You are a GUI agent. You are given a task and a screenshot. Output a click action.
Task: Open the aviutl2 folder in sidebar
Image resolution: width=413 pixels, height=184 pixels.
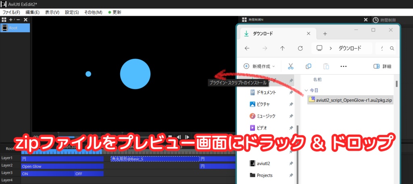(260, 163)
